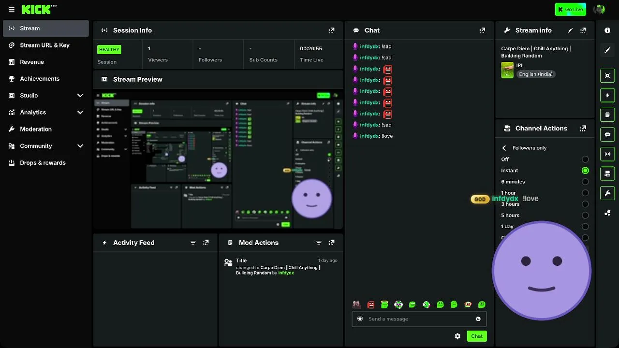Click the green Go Live button
Screen dimensions: 619x348
(571, 9)
